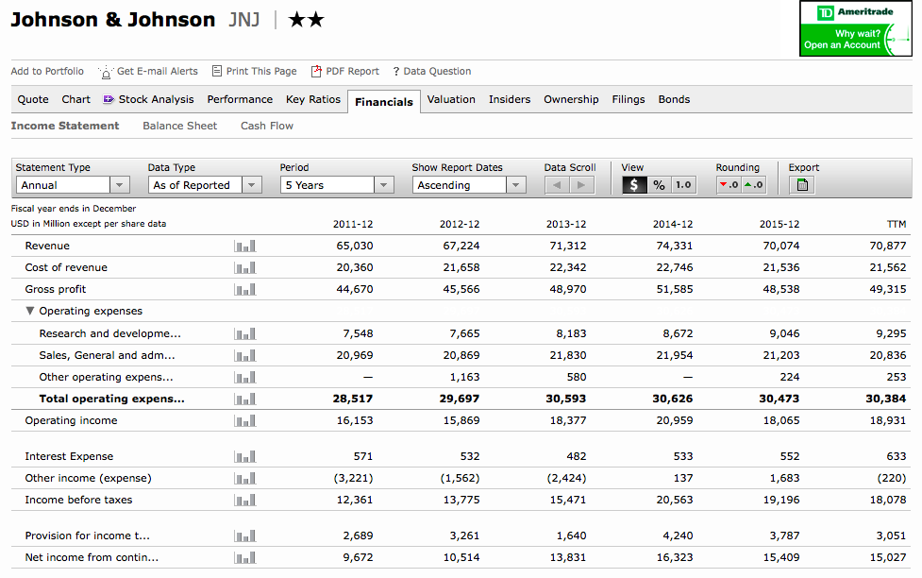Click the 2015-12 column header
922x578 pixels.
pos(780,224)
